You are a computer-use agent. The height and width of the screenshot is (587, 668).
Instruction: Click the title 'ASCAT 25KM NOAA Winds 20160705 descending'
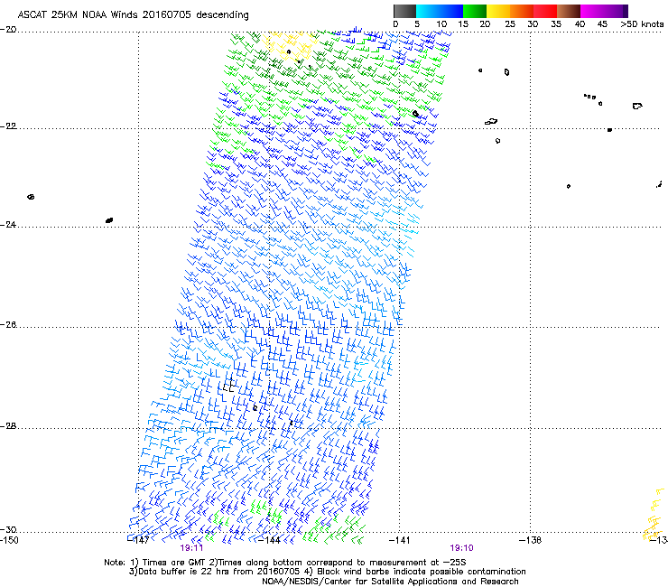[x=134, y=14]
